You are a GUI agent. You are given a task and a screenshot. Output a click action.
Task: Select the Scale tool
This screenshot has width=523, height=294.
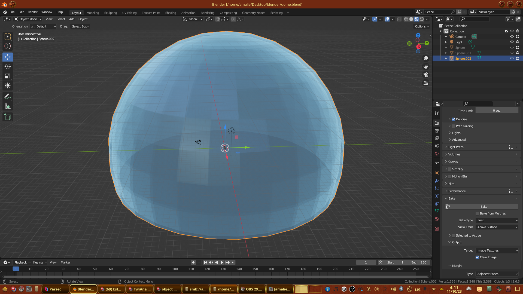8,76
